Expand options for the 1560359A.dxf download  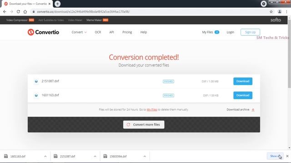[x=145, y=156]
